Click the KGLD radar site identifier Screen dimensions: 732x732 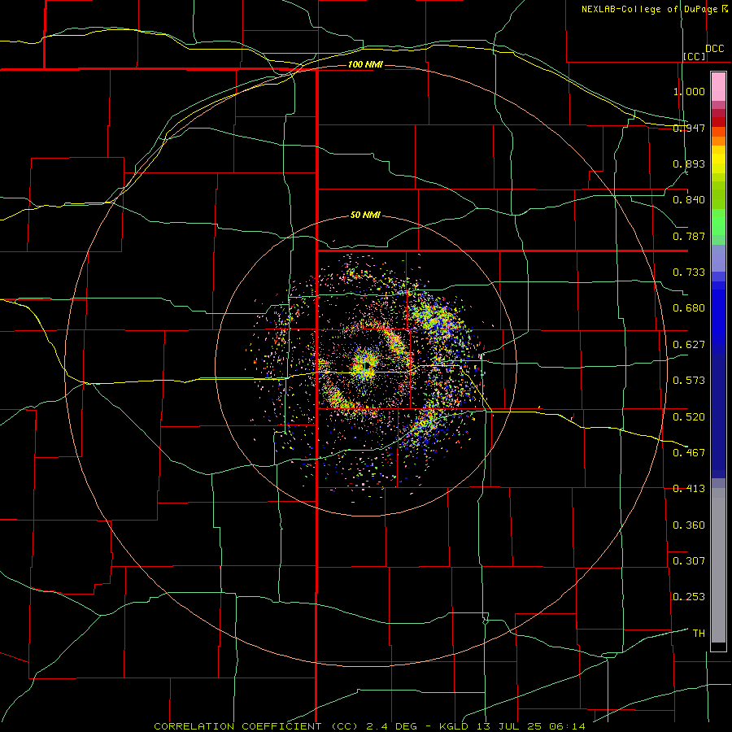(454, 726)
